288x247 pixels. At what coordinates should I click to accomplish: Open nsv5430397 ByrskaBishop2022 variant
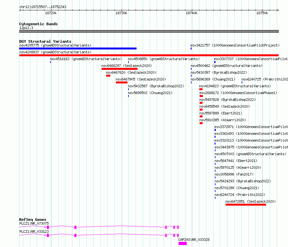[219, 72]
